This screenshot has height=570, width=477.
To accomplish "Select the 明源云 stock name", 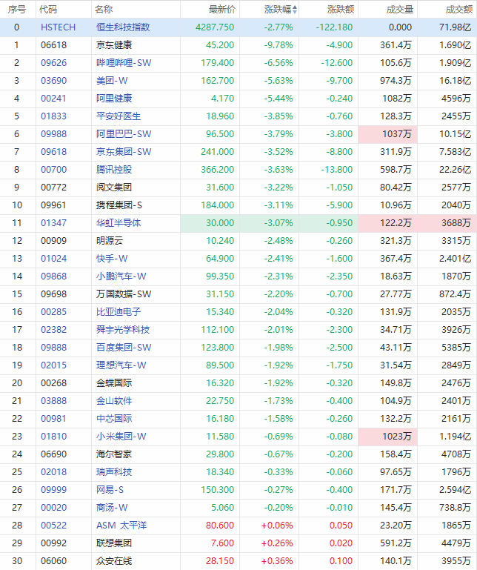I will click(110, 241).
